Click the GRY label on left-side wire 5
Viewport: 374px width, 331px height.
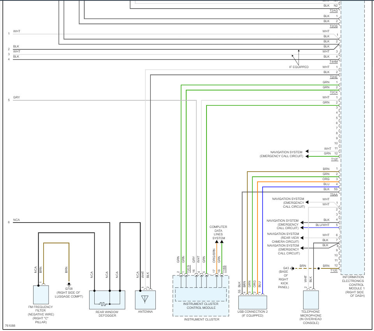pos(16,97)
